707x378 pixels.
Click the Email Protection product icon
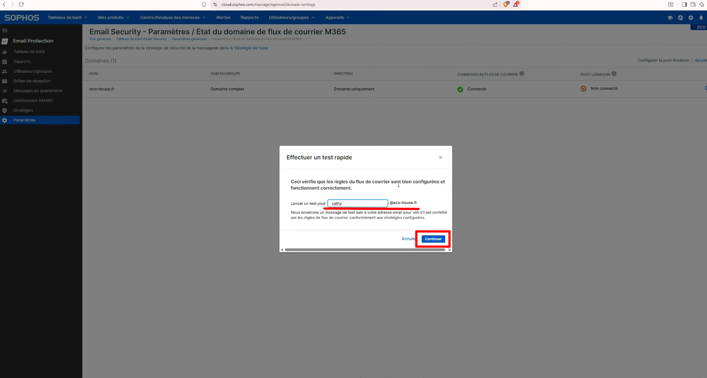pyautogui.click(x=5, y=41)
